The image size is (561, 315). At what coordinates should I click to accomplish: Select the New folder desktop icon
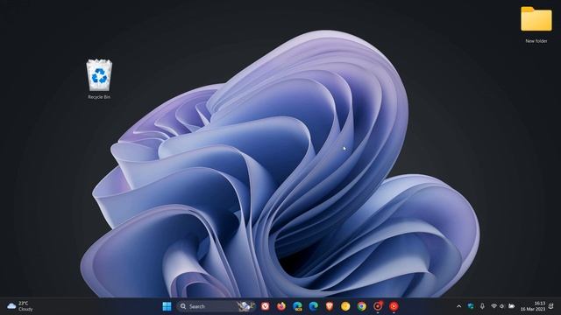536,24
